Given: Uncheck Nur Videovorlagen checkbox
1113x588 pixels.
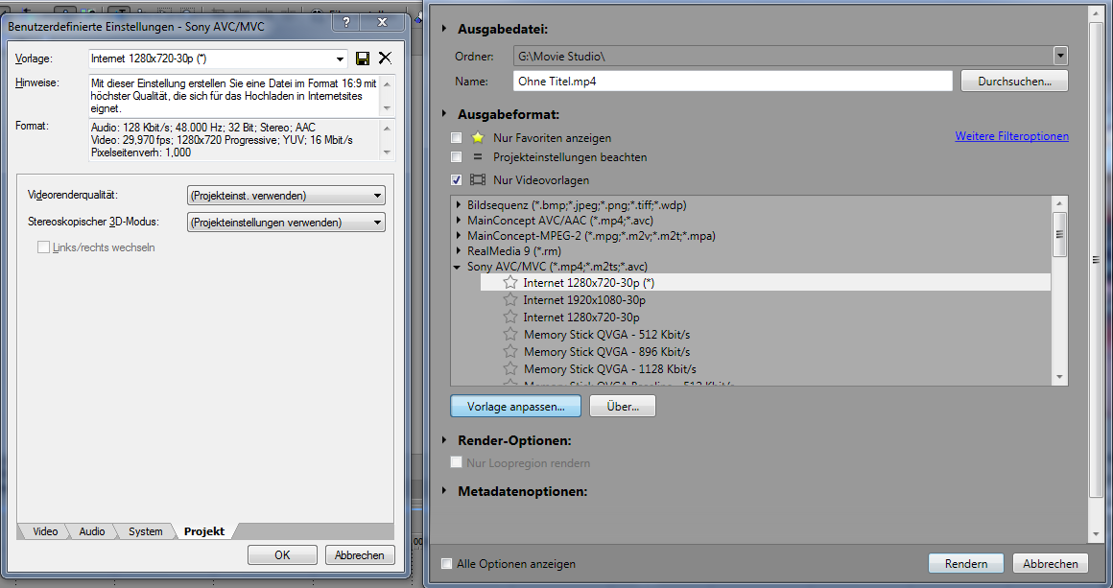Looking at the screenshot, I should [457, 180].
